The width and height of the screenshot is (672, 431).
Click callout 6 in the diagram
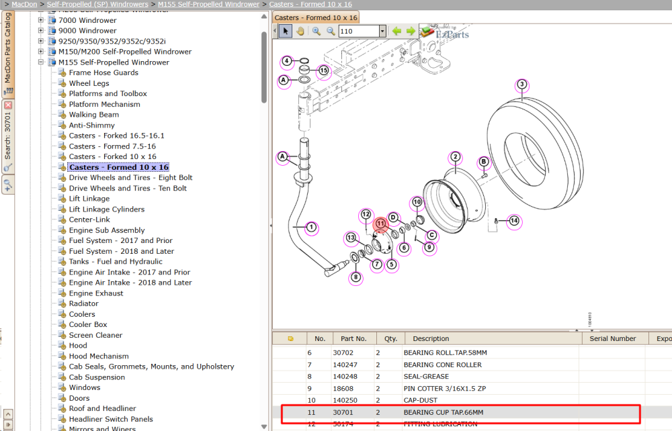tap(404, 247)
